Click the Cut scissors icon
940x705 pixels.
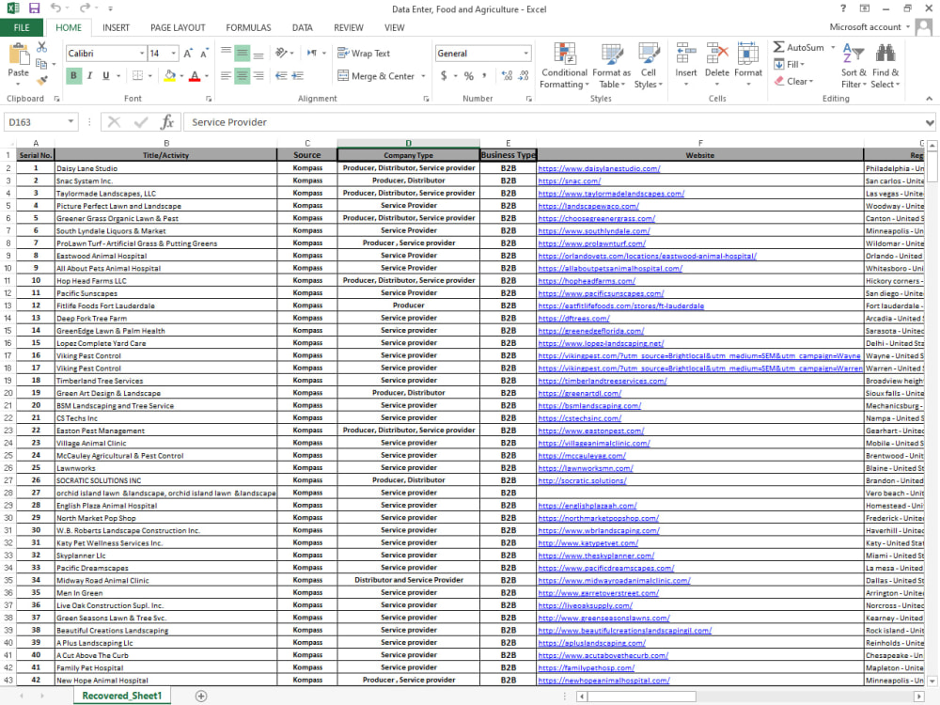pyautogui.click(x=42, y=47)
